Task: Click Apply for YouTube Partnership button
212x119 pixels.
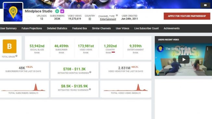Action: [187, 16]
